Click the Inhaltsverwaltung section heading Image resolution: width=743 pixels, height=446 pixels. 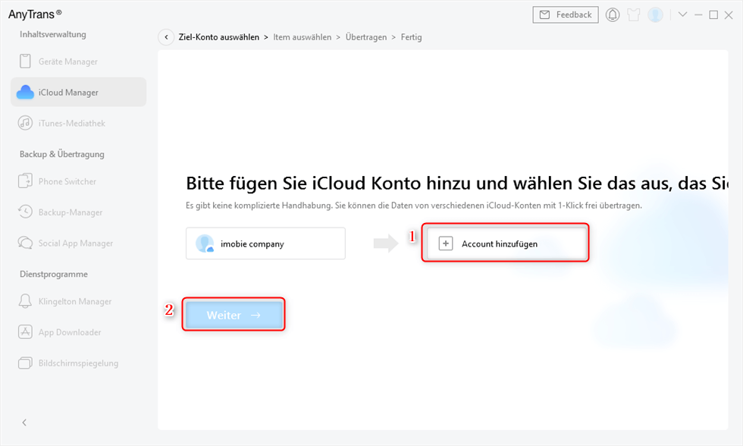(52, 34)
